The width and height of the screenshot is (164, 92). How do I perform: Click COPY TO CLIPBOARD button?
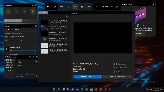[117, 77]
